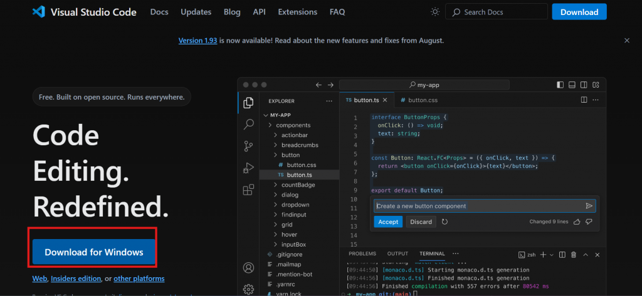The image size is (642, 296).
Task: Open the Explorer panel more actions ellipsis
Action: point(329,101)
